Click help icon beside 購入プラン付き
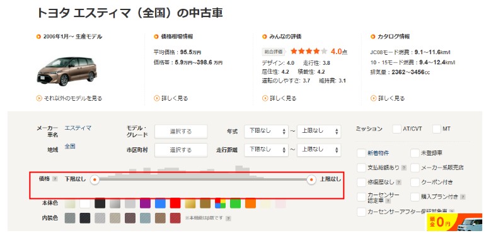This screenshot has height=238, width=491. tap(463, 197)
